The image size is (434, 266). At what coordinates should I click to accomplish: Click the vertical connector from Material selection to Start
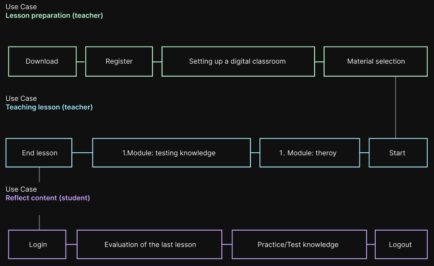click(395, 107)
